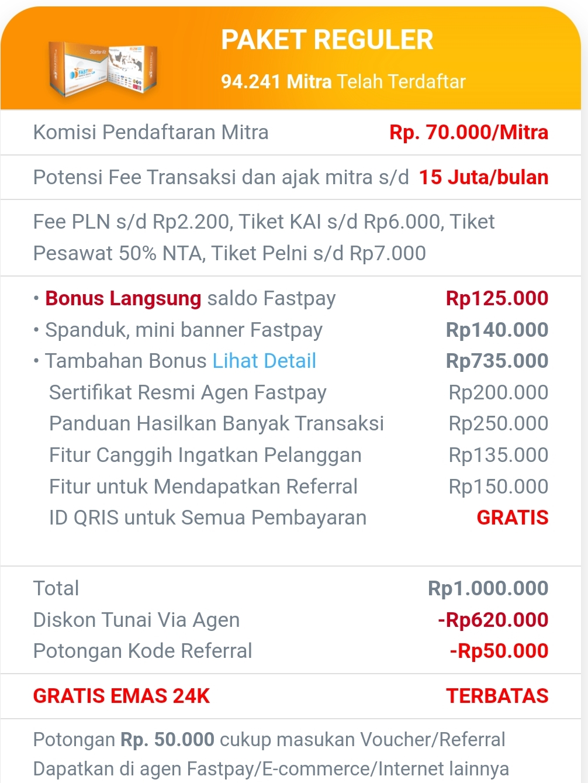588x783 pixels.
Task: Click the PAKET REGULER heading
Action: tap(327, 40)
